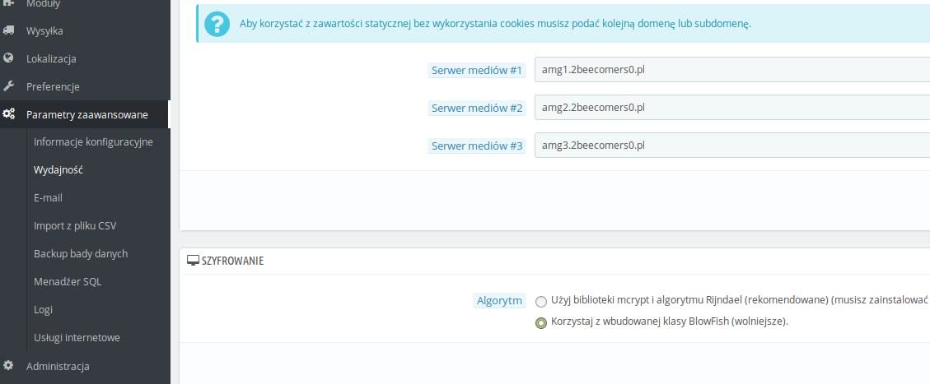
Task: Click the gears icon beside Parametry zaawansowane
Action: [8, 114]
